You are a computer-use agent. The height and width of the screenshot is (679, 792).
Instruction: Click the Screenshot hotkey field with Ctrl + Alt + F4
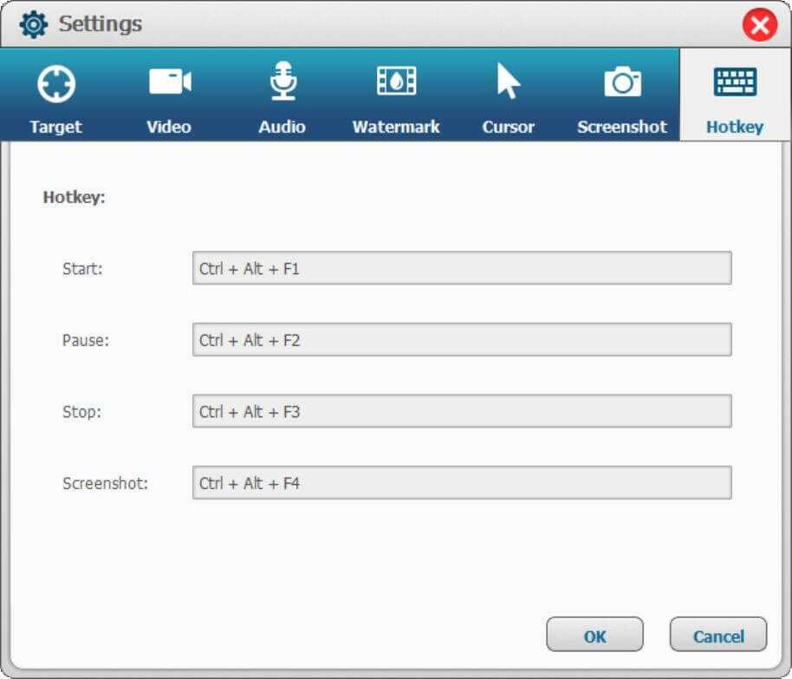[x=461, y=483]
